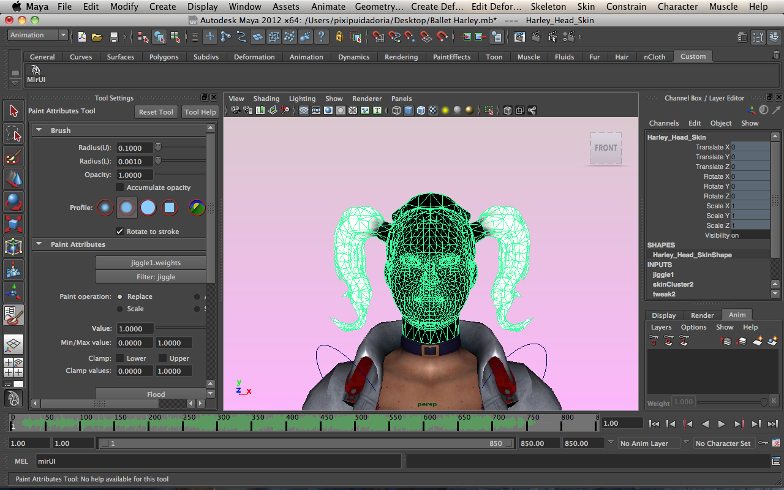The width and height of the screenshot is (784, 490).
Task: Select the Solid circle brush profile
Action: [x=148, y=208]
